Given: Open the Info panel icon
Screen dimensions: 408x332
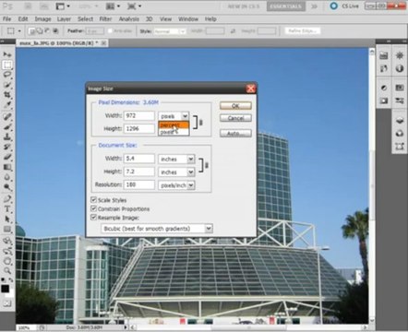Looking at the screenshot, I should point(400,68).
